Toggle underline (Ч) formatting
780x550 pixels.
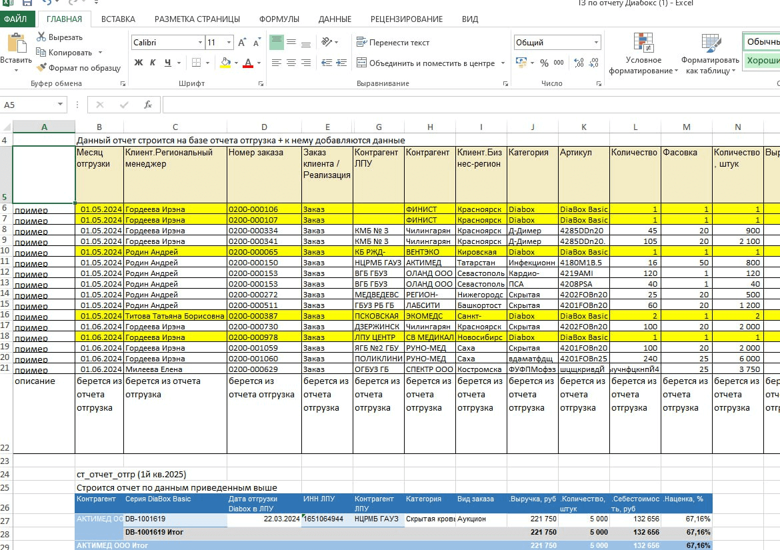click(x=167, y=63)
